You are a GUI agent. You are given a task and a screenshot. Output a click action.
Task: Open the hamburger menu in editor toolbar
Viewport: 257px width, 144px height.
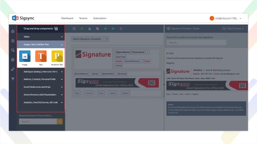point(74,29)
